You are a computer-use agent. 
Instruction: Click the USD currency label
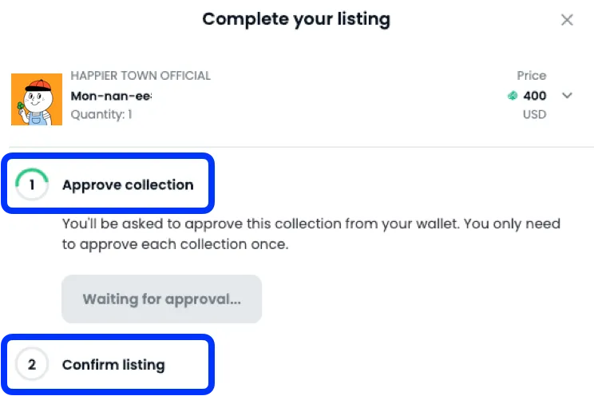534,115
